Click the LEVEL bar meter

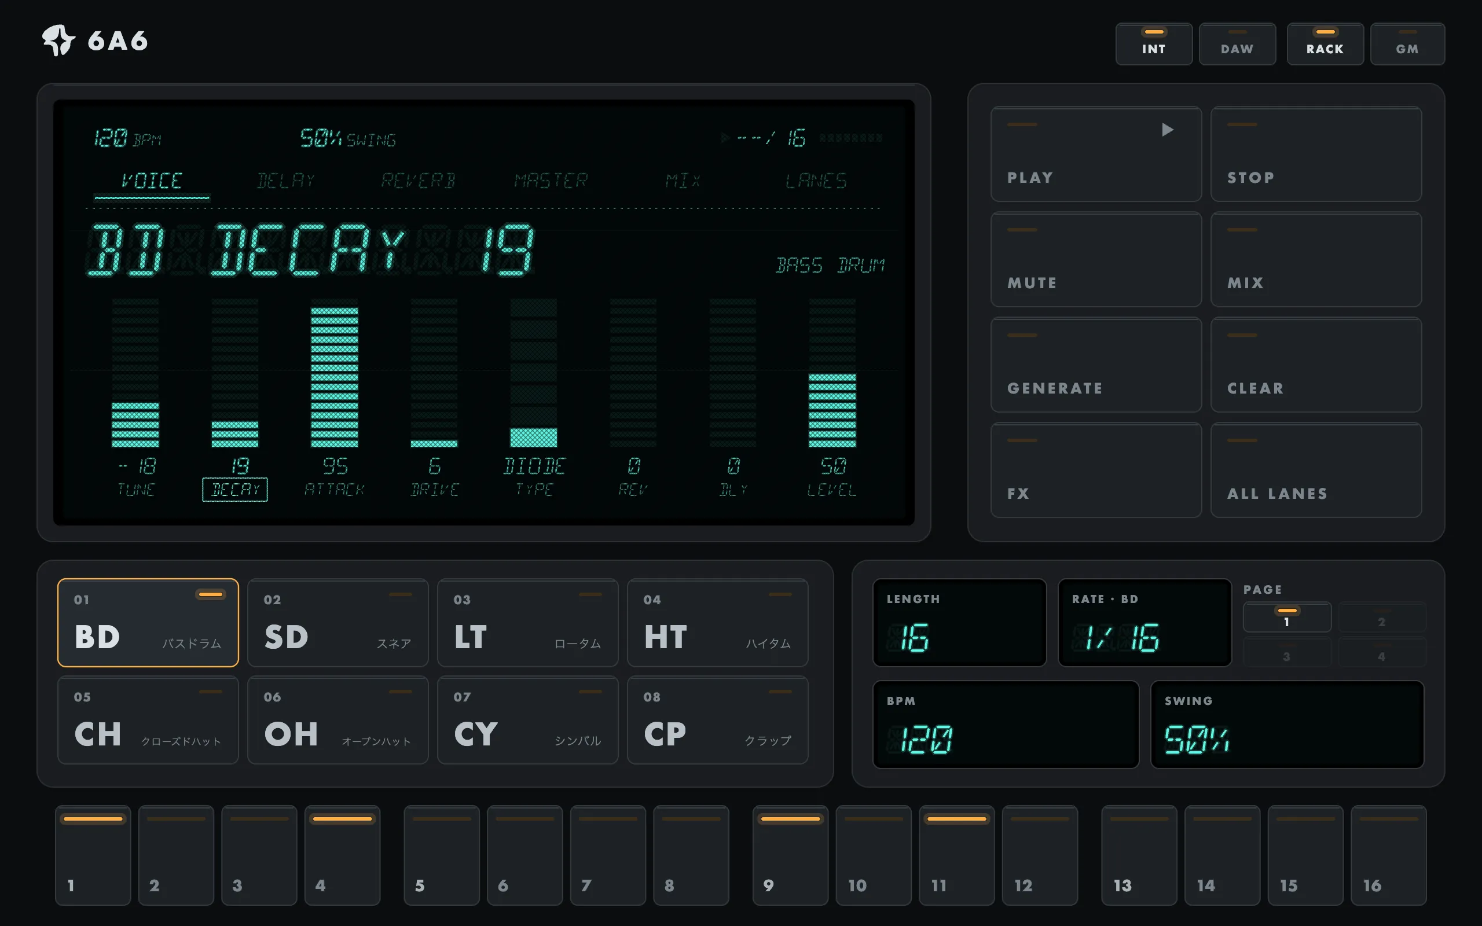pyautogui.click(x=832, y=373)
